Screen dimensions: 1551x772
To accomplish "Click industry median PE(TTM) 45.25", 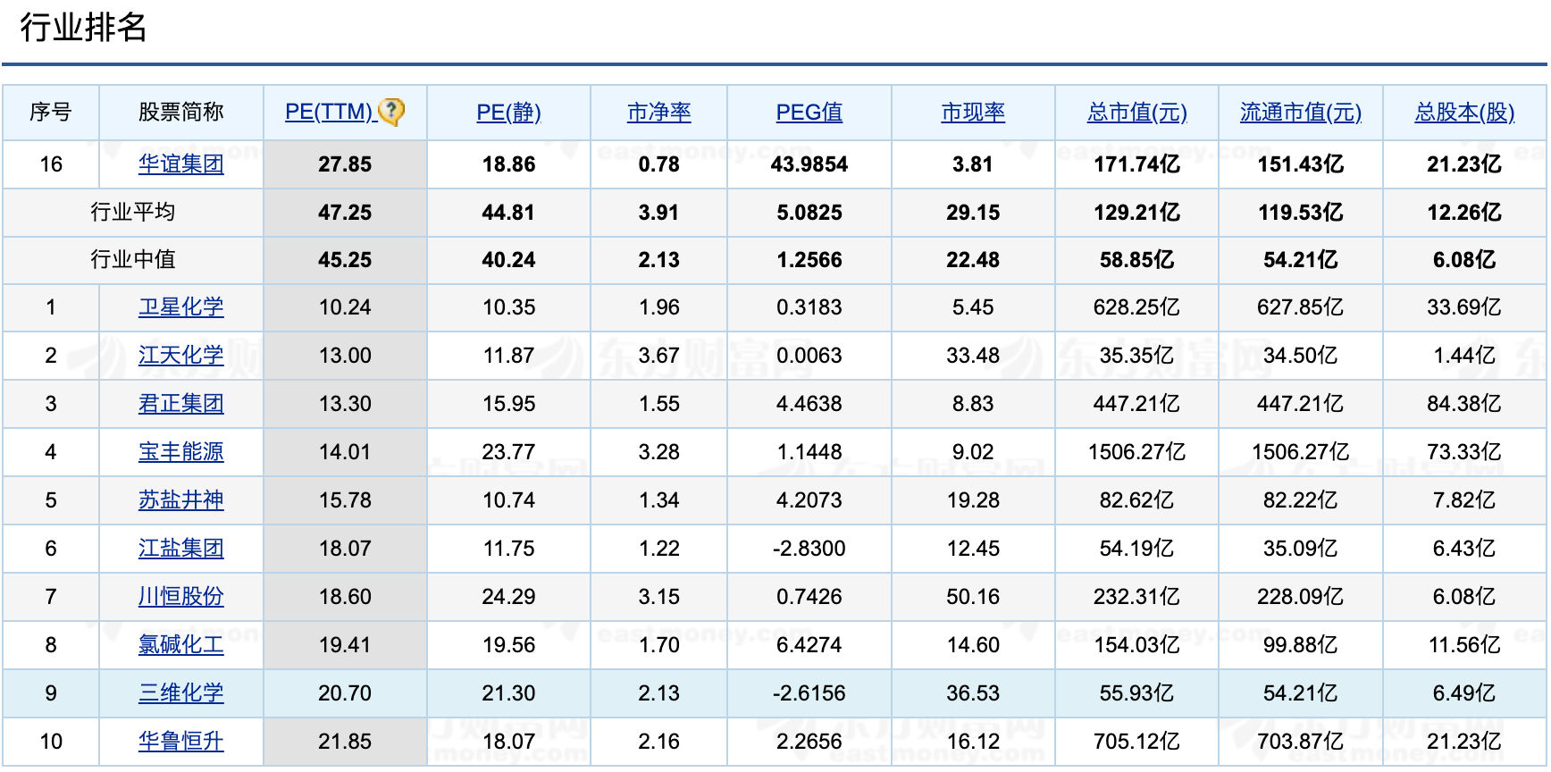I will [x=345, y=260].
